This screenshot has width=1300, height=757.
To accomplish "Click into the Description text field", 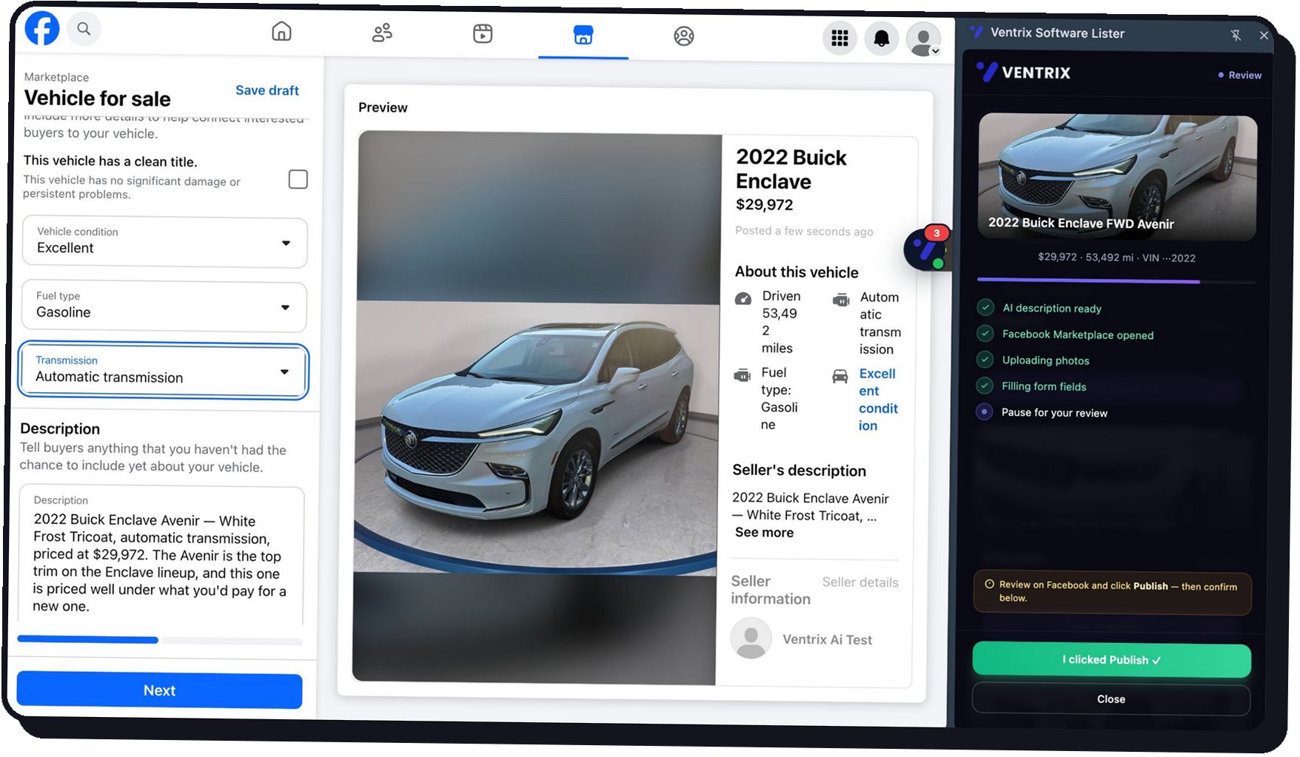I will tap(161, 556).
